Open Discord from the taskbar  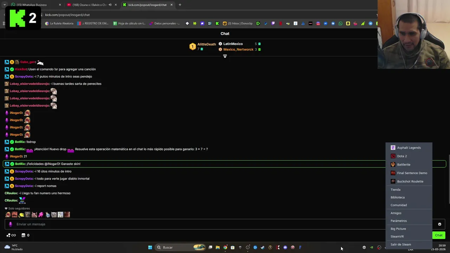(285, 247)
